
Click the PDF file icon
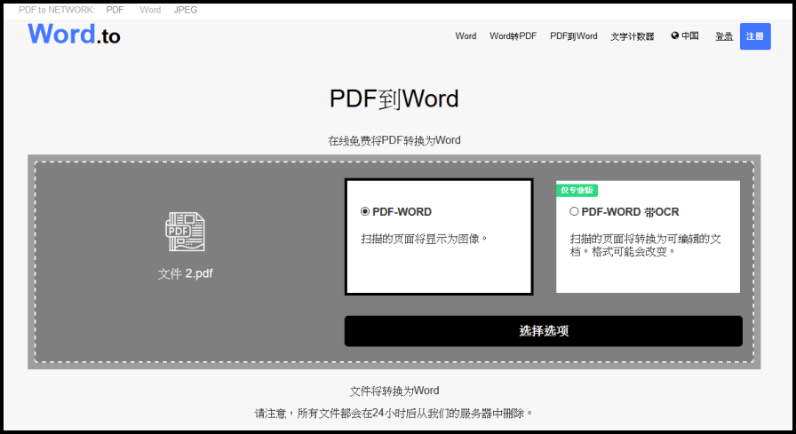(x=185, y=232)
